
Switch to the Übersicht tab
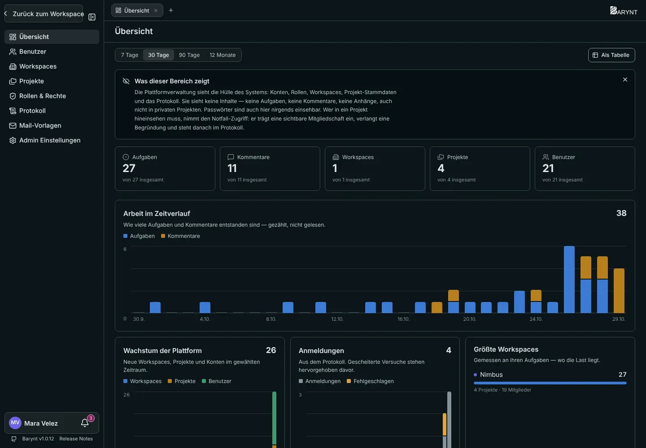click(x=137, y=10)
